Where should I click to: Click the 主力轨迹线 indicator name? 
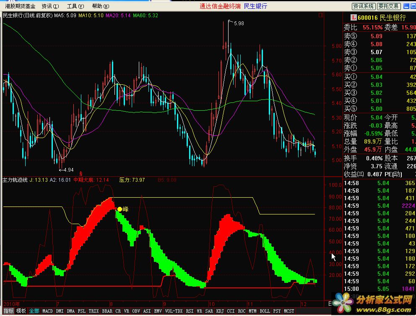click(15, 180)
